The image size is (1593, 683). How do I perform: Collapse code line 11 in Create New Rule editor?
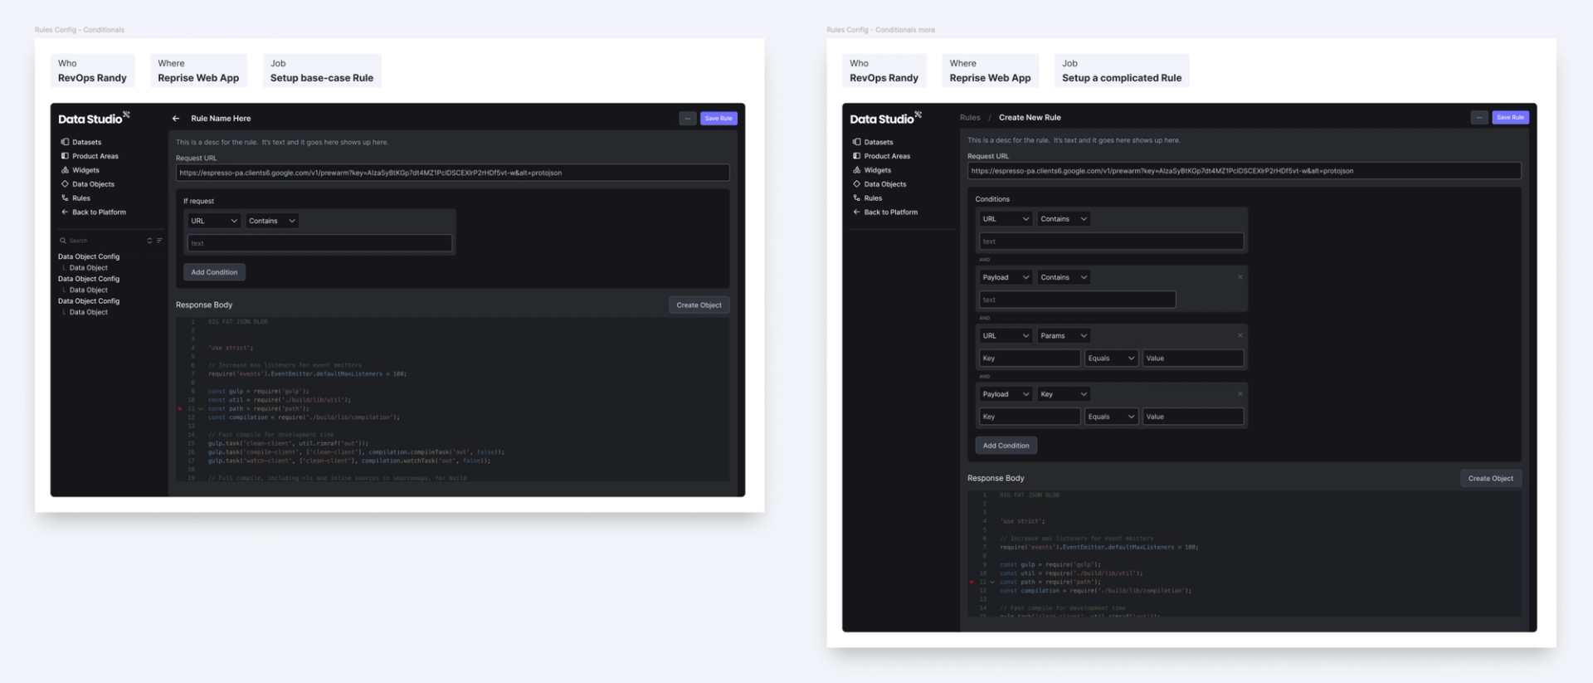pos(992,582)
